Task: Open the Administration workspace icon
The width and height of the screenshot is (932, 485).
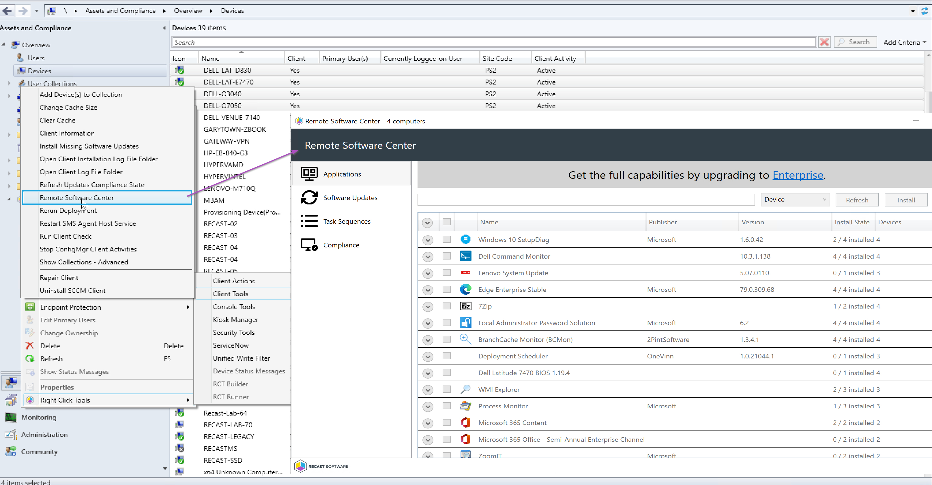Action: [x=11, y=434]
